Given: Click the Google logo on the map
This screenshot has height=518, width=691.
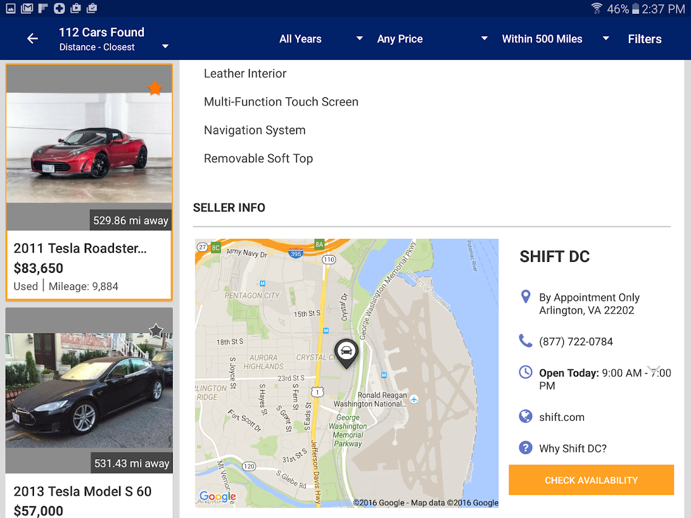Looking at the screenshot, I should (x=218, y=496).
